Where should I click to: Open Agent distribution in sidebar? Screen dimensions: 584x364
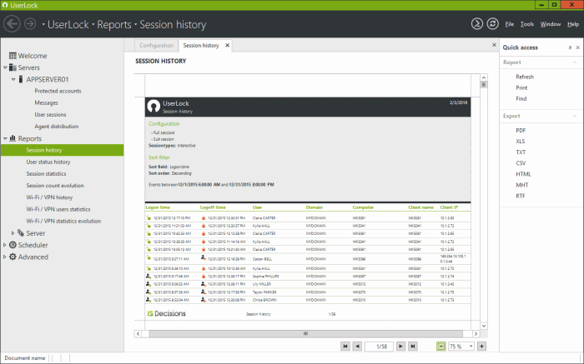[x=57, y=127]
